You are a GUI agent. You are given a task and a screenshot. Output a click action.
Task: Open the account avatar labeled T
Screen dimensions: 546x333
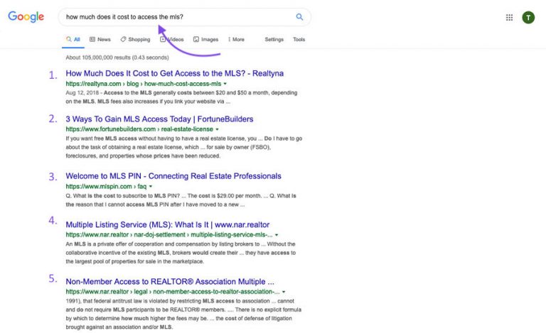coord(528,17)
